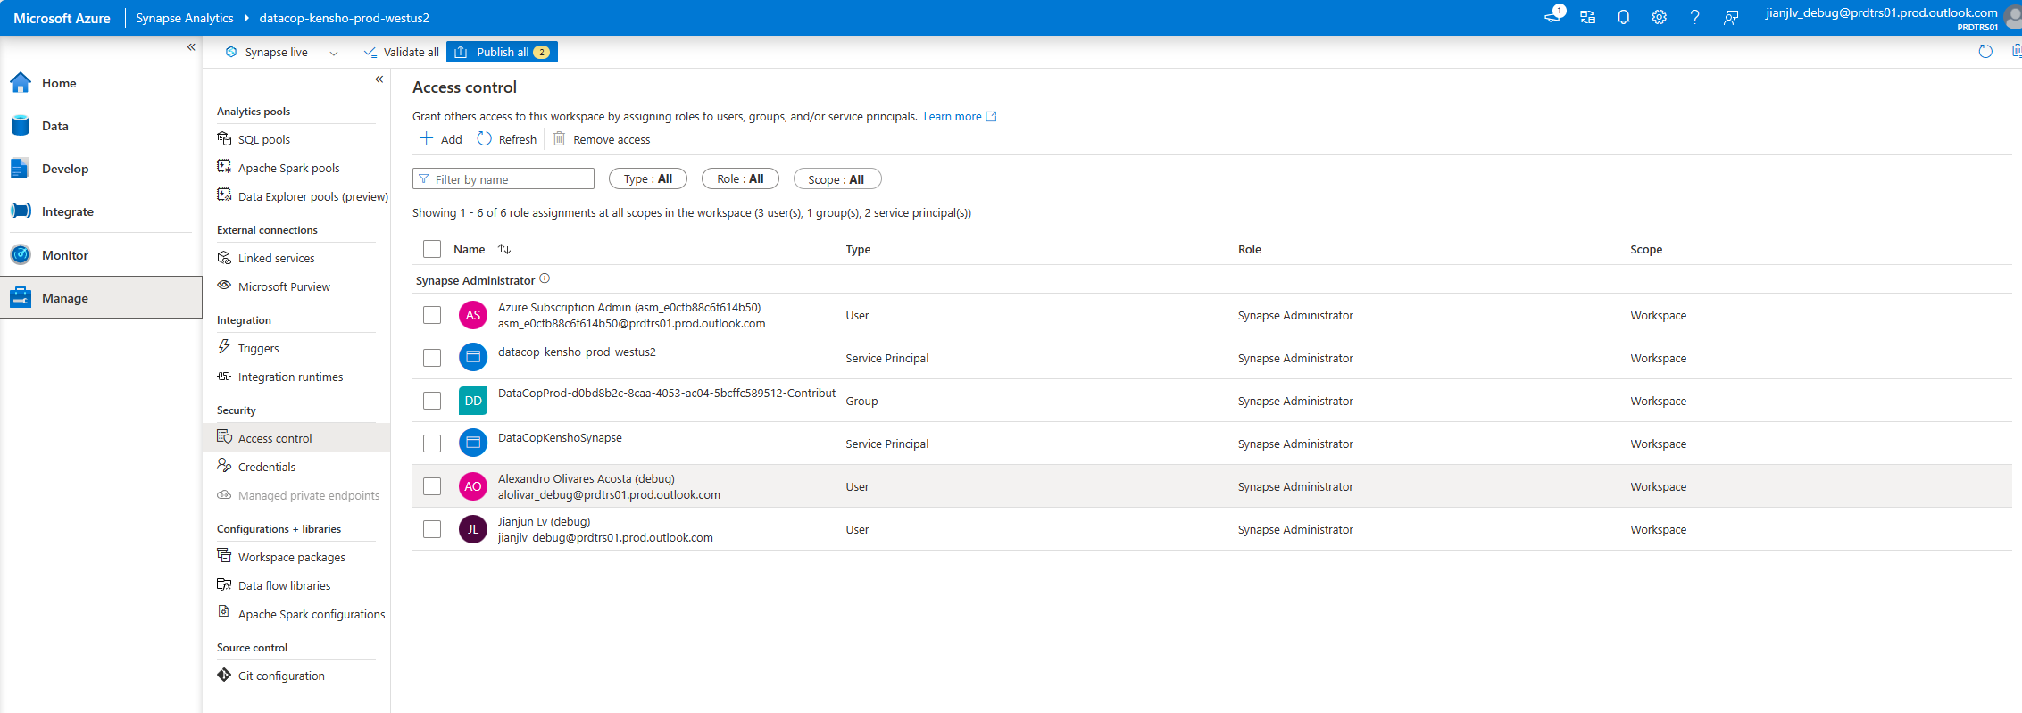2022x713 pixels.
Task: Check the Alexandro Olivares Acosta row checkbox
Action: pyautogui.click(x=432, y=486)
